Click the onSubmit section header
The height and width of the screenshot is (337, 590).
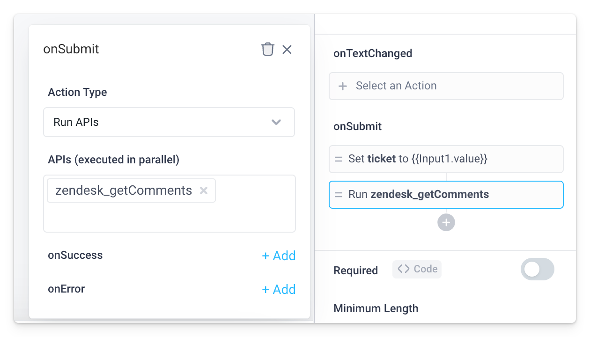(x=357, y=126)
